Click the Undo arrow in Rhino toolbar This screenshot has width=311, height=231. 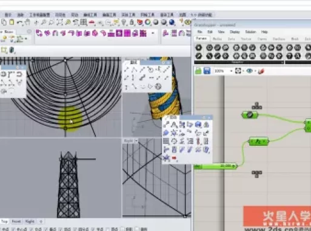point(19,22)
